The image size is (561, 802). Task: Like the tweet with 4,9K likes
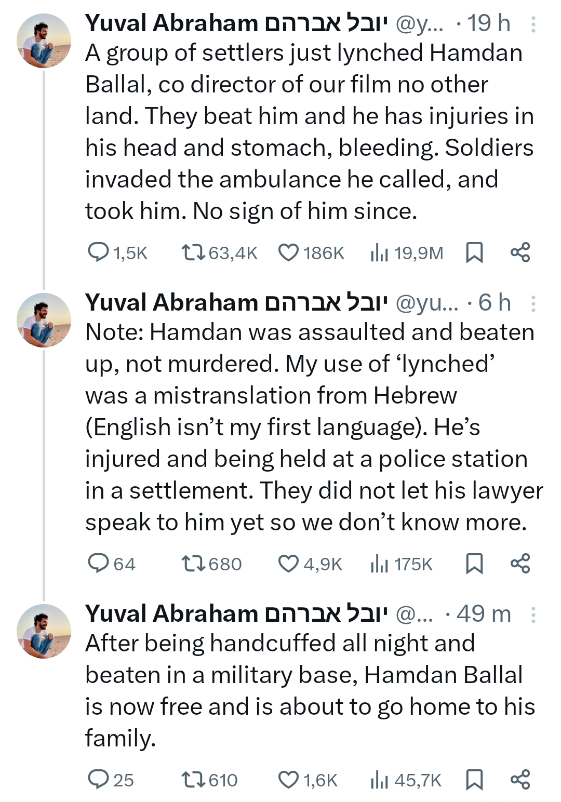point(289,564)
